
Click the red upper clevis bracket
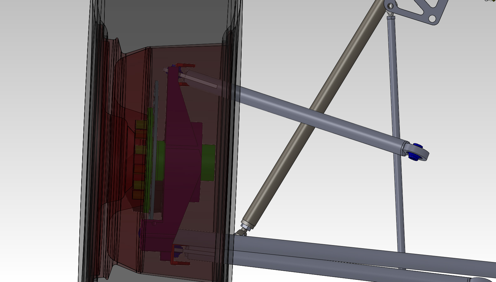(186, 66)
